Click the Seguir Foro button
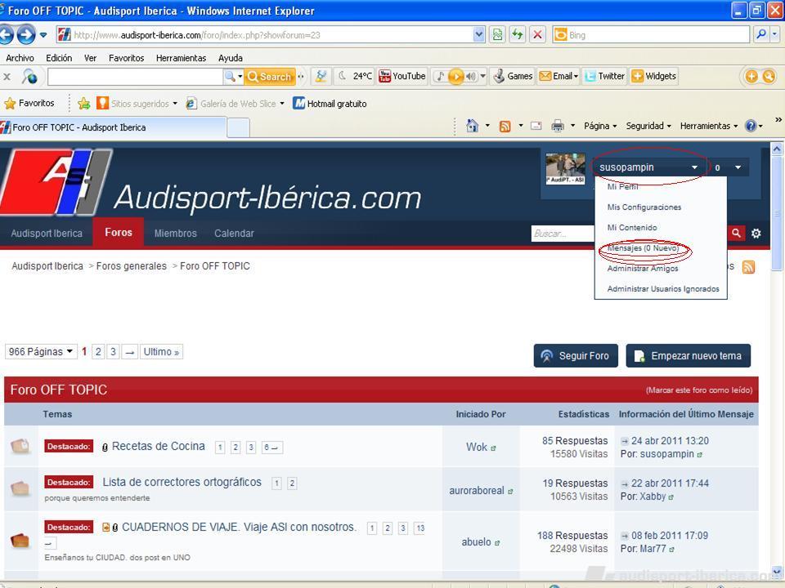 pos(576,355)
